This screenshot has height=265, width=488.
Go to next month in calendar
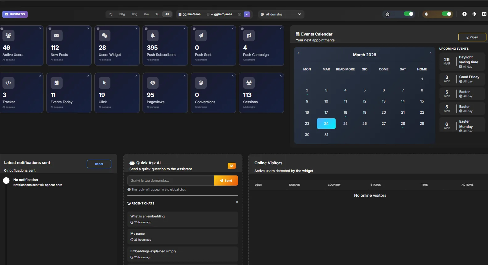click(431, 53)
